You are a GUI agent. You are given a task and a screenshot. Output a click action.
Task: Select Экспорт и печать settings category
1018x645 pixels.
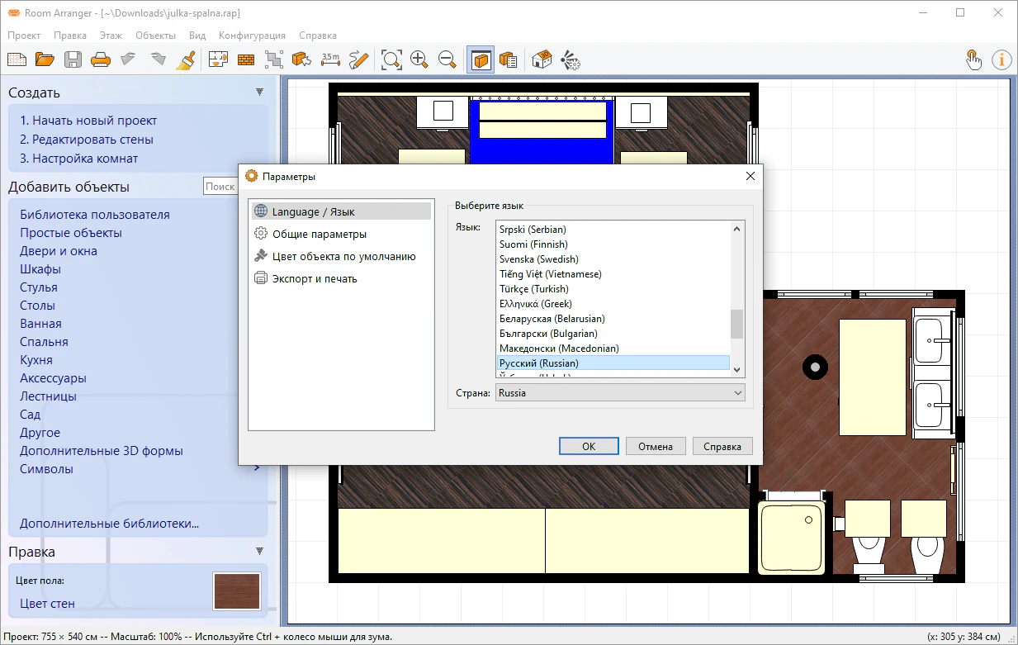315,278
